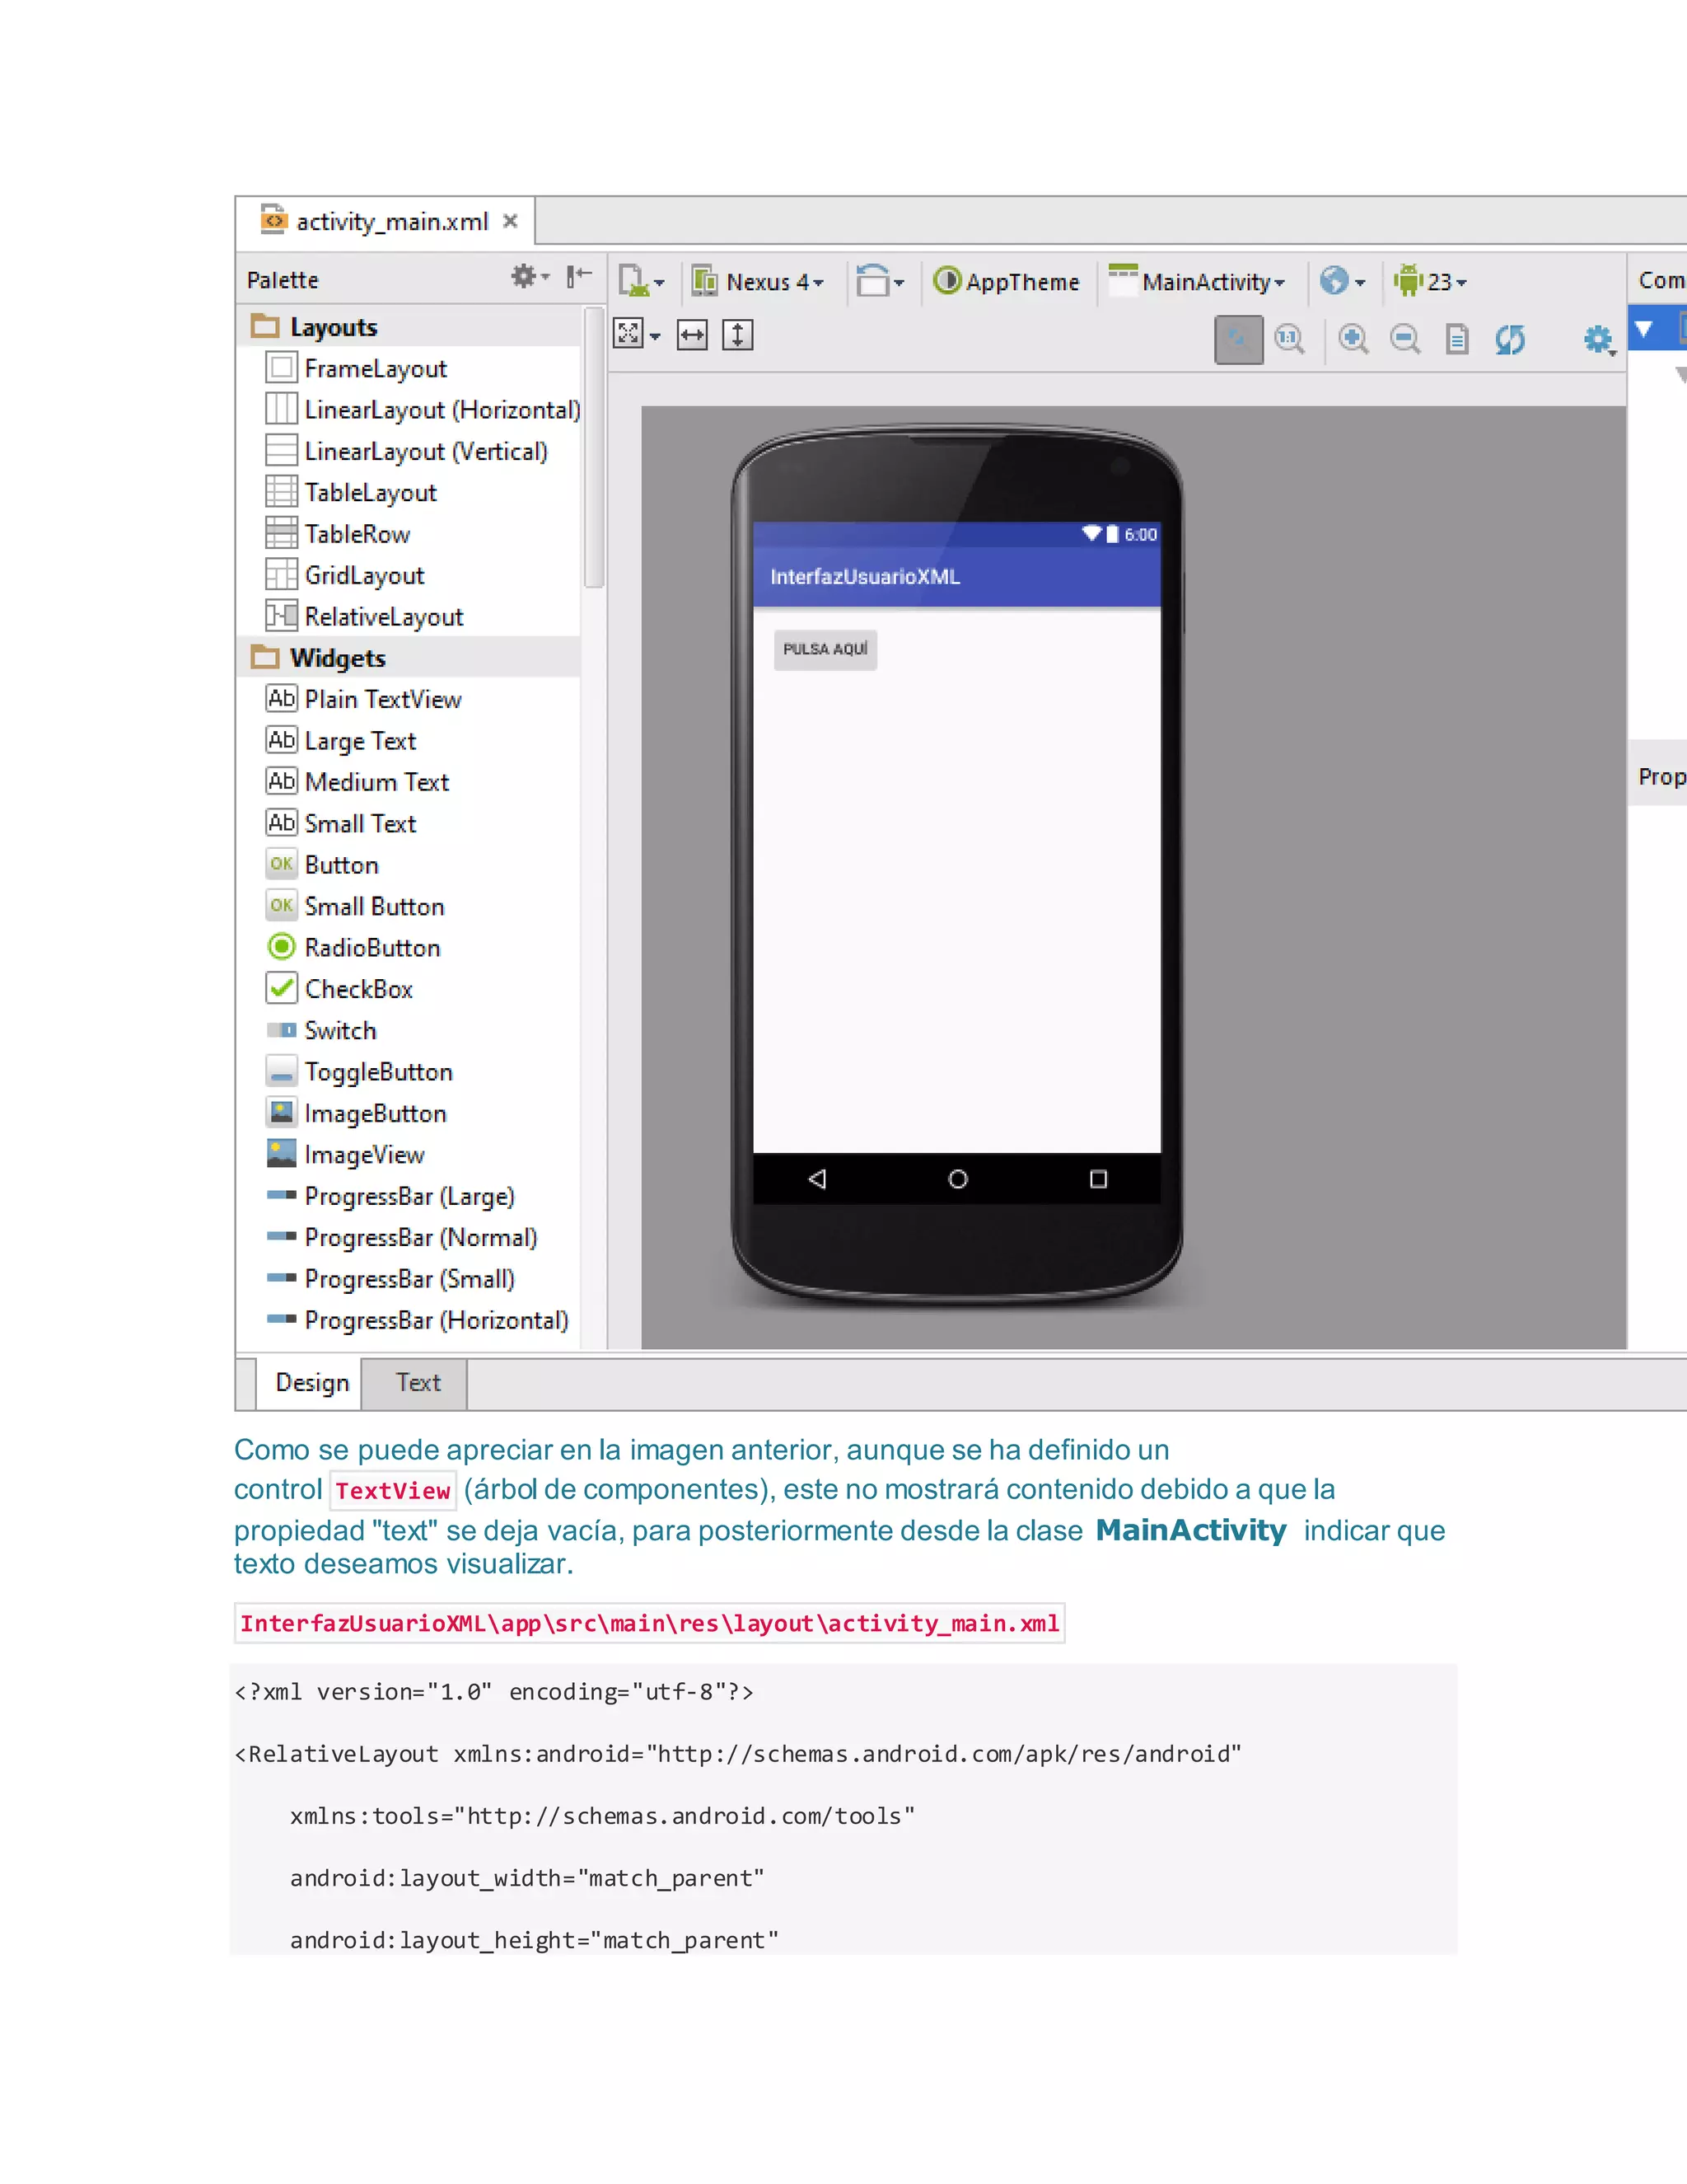Open the designer settings gear icon
This screenshot has height=2184, width=1687.
[1599, 340]
